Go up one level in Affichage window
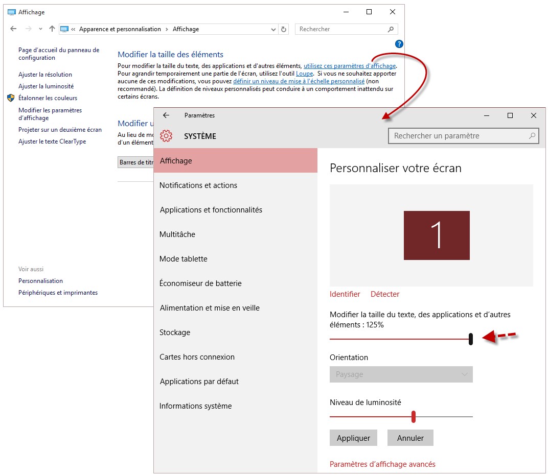Viewport: 548px width, 475px height. [52, 29]
